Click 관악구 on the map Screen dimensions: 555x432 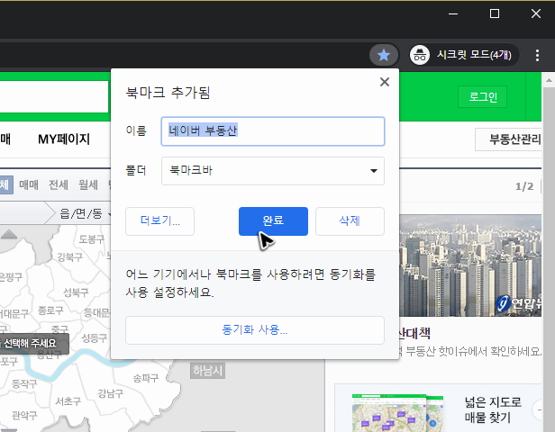[x=24, y=415]
